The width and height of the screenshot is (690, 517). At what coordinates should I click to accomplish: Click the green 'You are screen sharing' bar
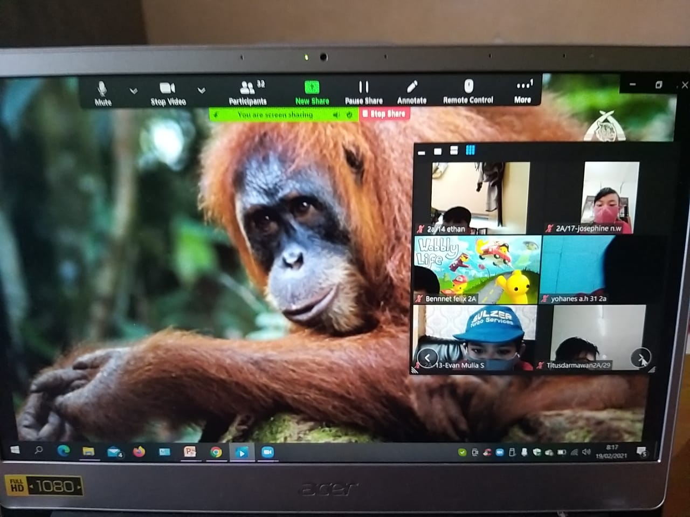coord(275,115)
